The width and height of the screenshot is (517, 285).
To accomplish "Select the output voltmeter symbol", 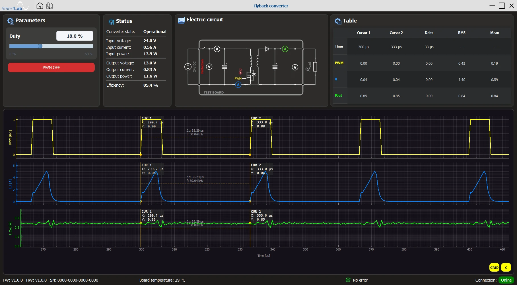I will (295, 67).
